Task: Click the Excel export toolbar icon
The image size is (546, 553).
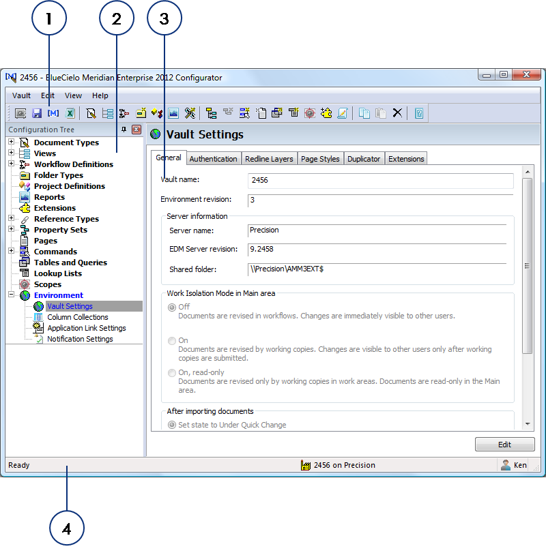Action: tap(69, 113)
